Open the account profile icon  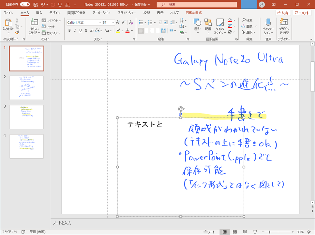click(x=262, y=5)
